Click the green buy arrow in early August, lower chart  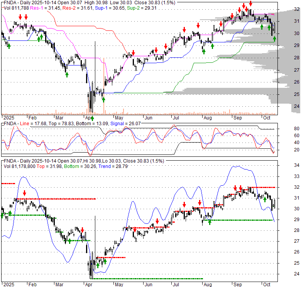[x=210, y=222]
